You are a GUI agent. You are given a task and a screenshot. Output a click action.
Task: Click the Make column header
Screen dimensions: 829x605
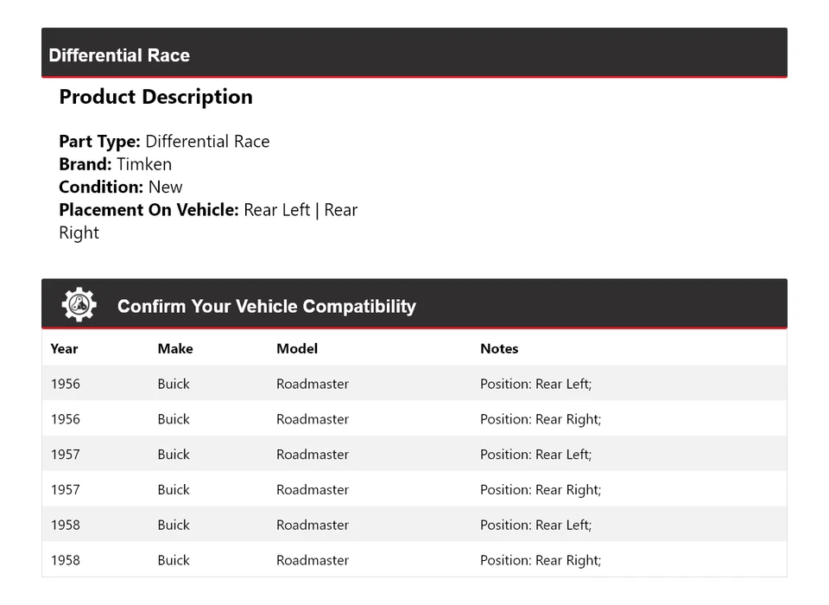[x=175, y=349]
